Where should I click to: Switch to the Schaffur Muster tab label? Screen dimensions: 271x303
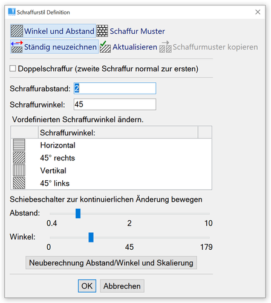(x=137, y=31)
